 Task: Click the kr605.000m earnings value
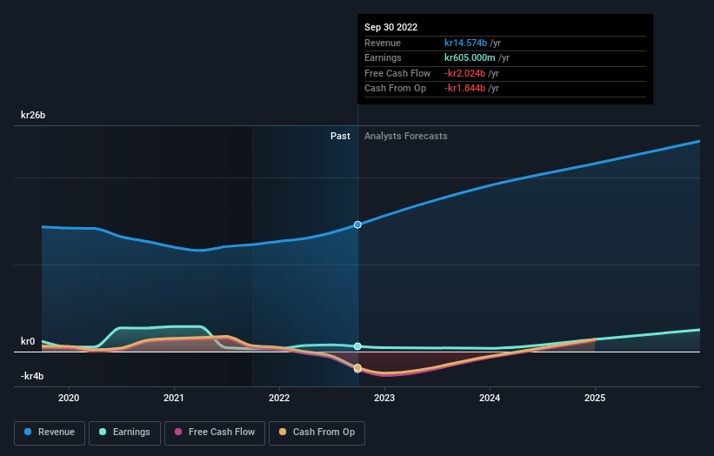[x=470, y=57]
